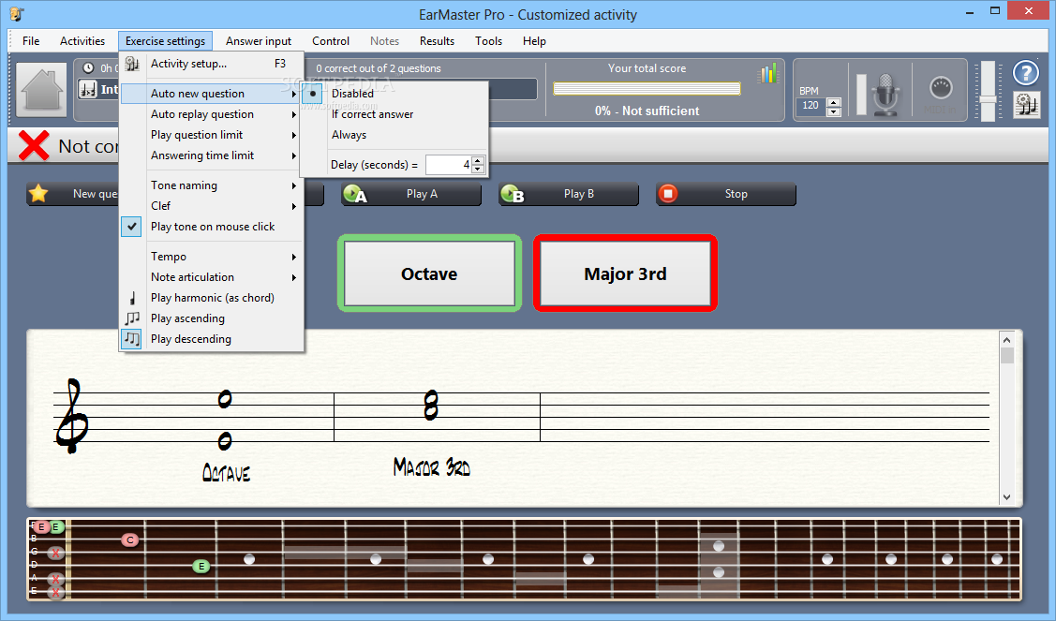Viewport: 1056px width, 621px height.
Task: Choose Activity setup... menu entry
Action: coord(212,64)
